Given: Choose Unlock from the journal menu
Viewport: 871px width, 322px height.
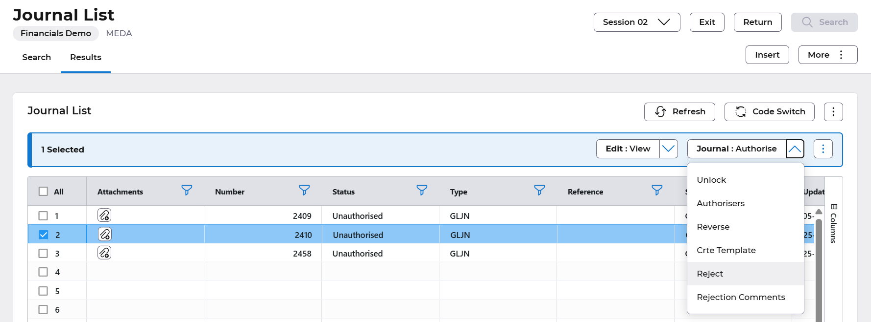Looking at the screenshot, I should (745, 180).
